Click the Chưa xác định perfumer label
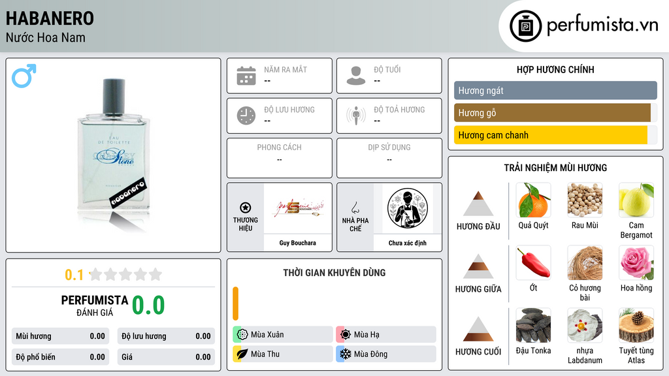Screen dimensions: 669x376 click(408, 243)
